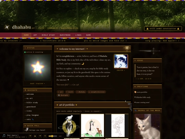185x139 pixels.
Task: Adjust the music volume slider
Action: [53, 136]
